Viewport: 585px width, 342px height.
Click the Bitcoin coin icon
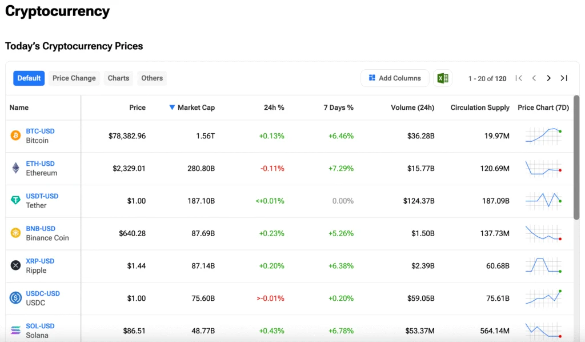pos(15,136)
